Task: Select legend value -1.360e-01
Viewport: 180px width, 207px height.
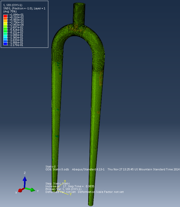Action: 16,37
